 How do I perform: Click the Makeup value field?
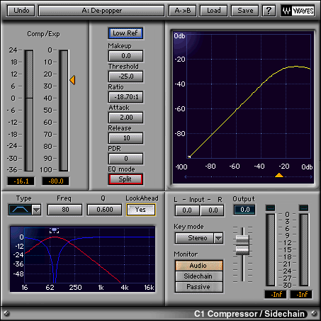point(125,56)
